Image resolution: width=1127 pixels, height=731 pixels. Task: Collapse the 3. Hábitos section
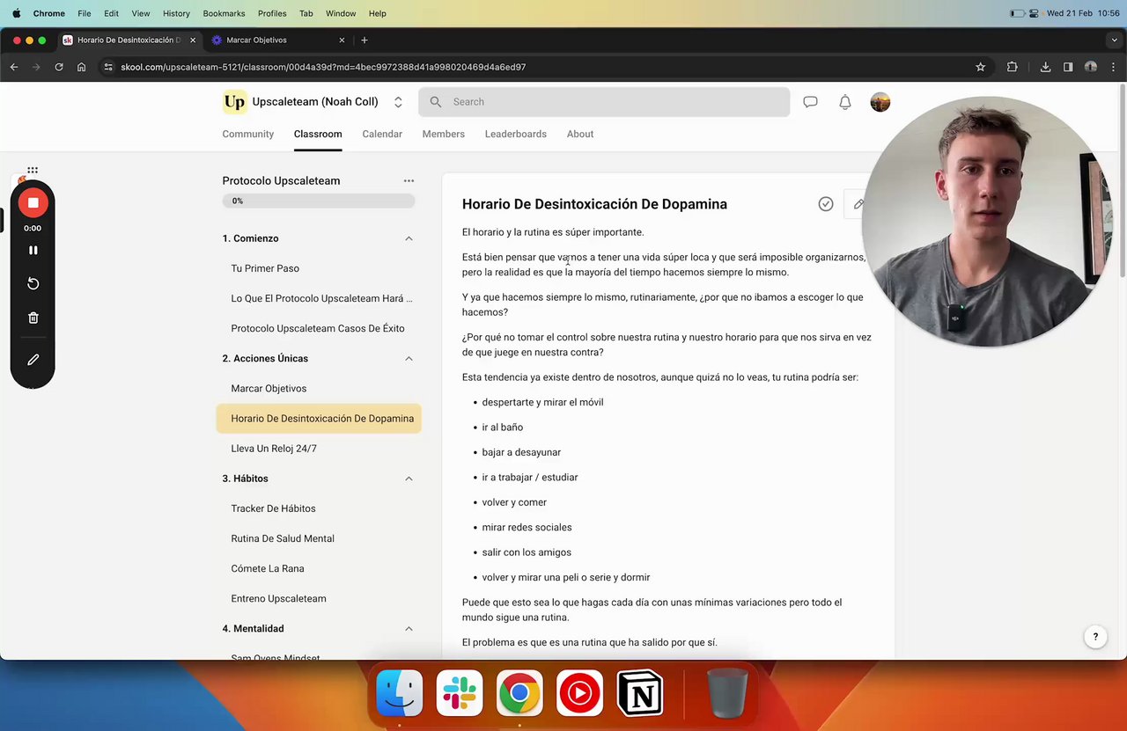tap(409, 479)
